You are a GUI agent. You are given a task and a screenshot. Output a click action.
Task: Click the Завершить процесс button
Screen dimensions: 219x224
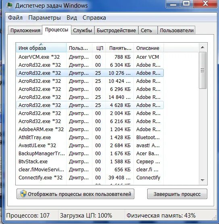coord(177,194)
